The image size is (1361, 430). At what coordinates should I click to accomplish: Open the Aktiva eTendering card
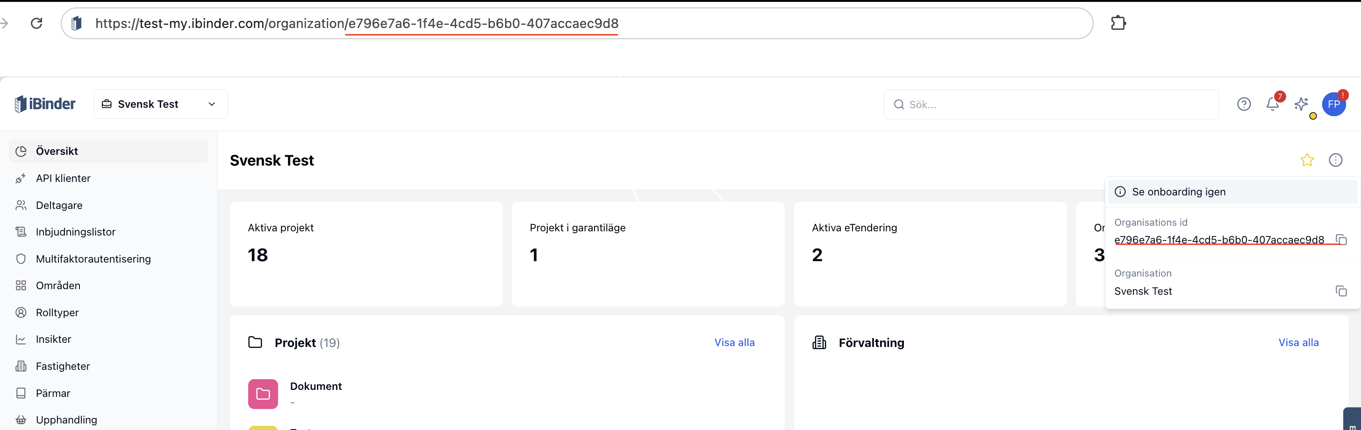click(x=930, y=254)
